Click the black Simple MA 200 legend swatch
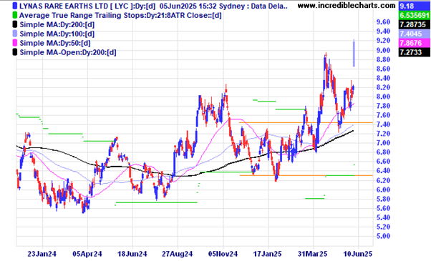The height and width of the screenshot is (261, 431). (x=14, y=25)
